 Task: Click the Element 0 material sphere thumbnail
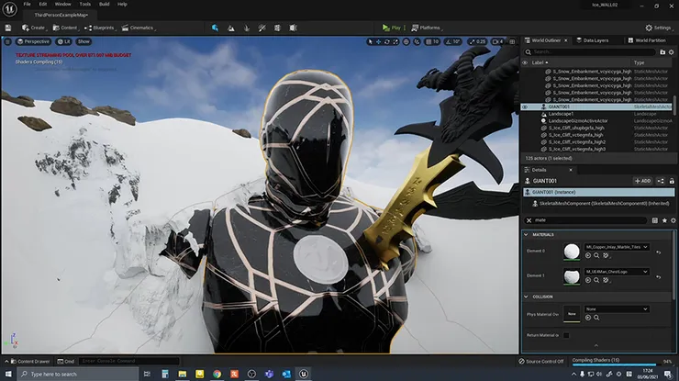coord(571,252)
